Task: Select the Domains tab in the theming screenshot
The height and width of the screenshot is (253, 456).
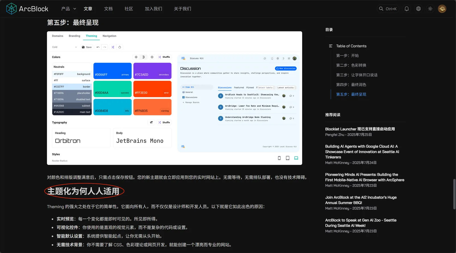Action: 58,36
